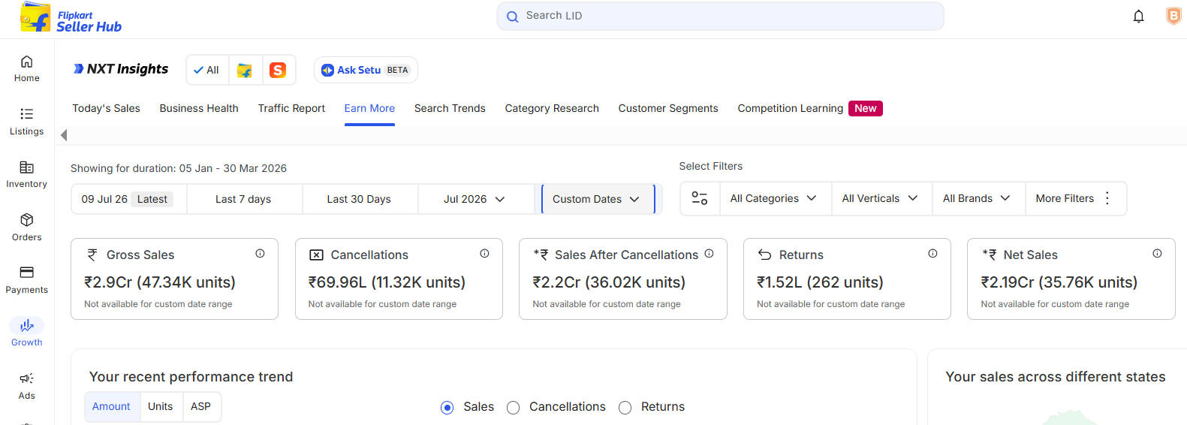Click Sales After Cancellations value ₹2.2Cr
Image resolution: width=1187 pixels, height=425 pixels.
(609, 282)
